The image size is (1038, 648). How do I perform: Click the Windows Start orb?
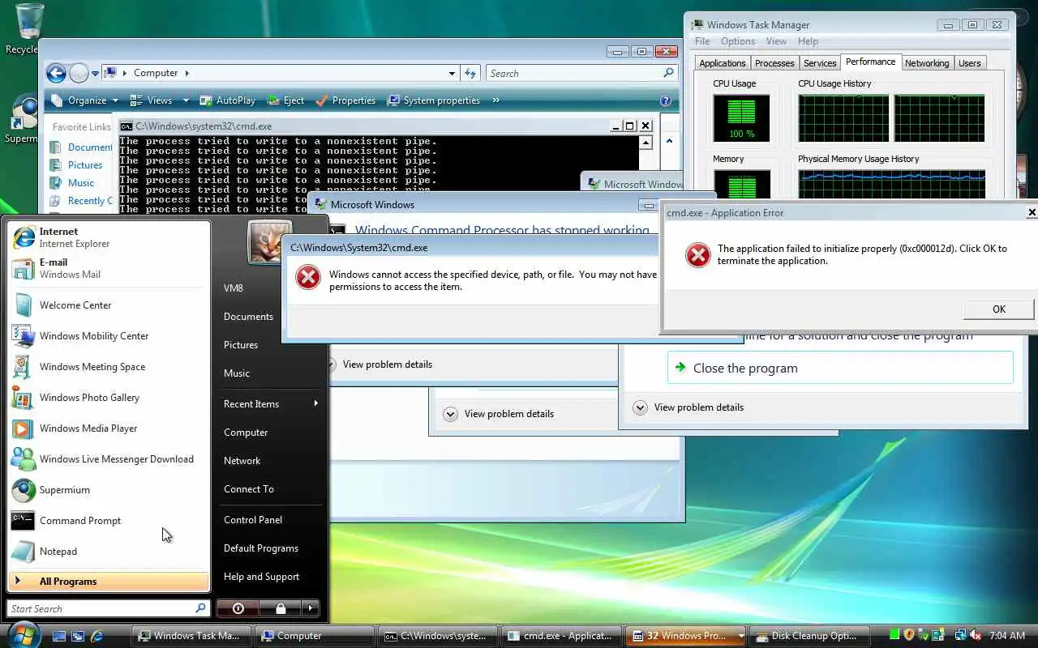(x=24, y=634)
